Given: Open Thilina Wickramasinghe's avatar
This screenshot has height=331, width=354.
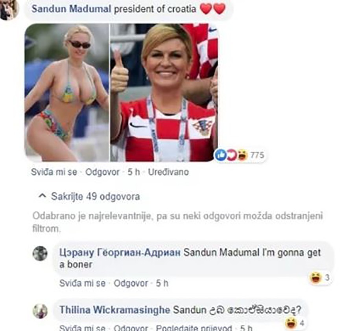Looking at the screenshot, I should click(x=40, y=311).
